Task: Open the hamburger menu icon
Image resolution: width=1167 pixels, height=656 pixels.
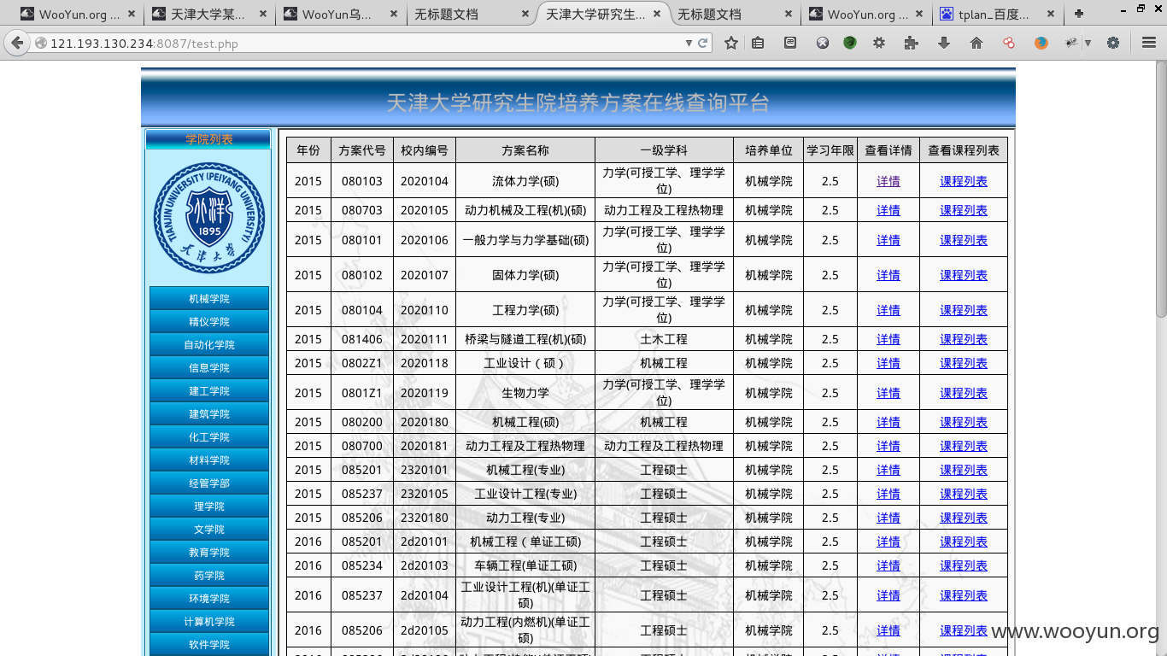Action: coord(1149,43)
